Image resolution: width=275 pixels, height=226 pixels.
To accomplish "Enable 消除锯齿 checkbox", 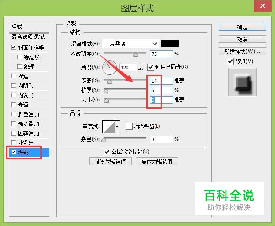I will click(129, 126).
